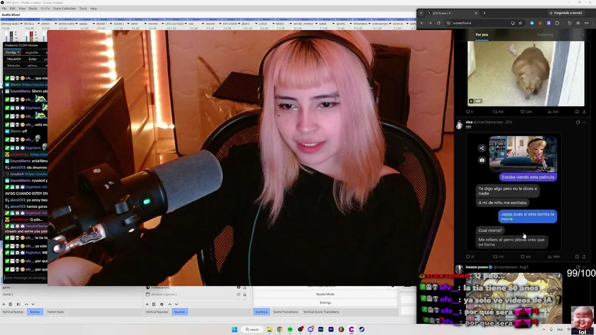This screenshot has width=596, height=335.
Task: Remove selected scene with trash icon
Action: [x=10, y=304]
